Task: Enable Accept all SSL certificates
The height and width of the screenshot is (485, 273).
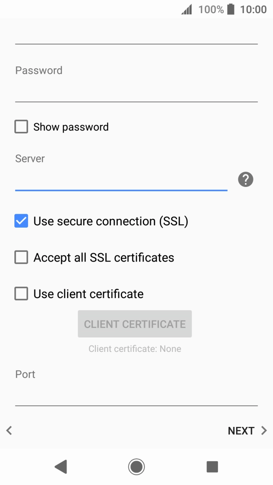Action: tap(21, 257)
